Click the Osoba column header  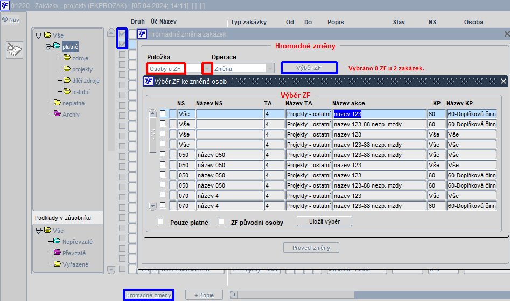[x=473, y=22]
